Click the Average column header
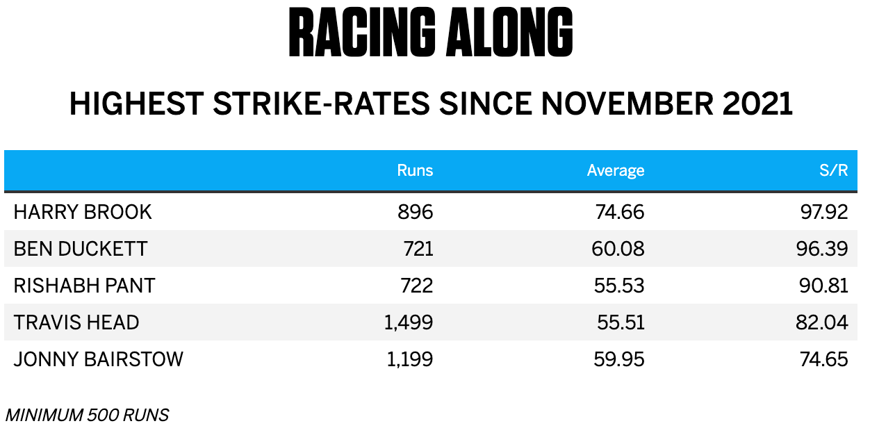This screenshot has width=870, height=435. (615, 170)
